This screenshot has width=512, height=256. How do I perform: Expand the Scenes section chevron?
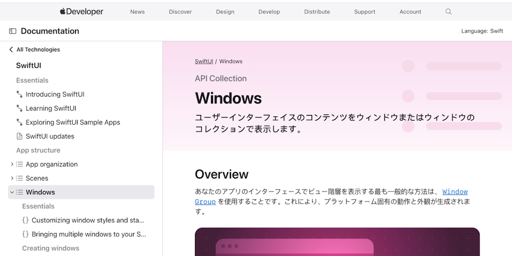(x=12, y=178)
